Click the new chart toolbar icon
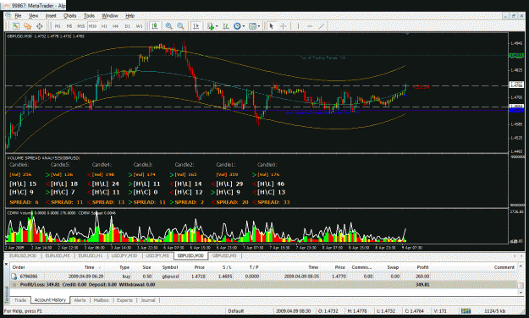 click(x=15, y=26)
